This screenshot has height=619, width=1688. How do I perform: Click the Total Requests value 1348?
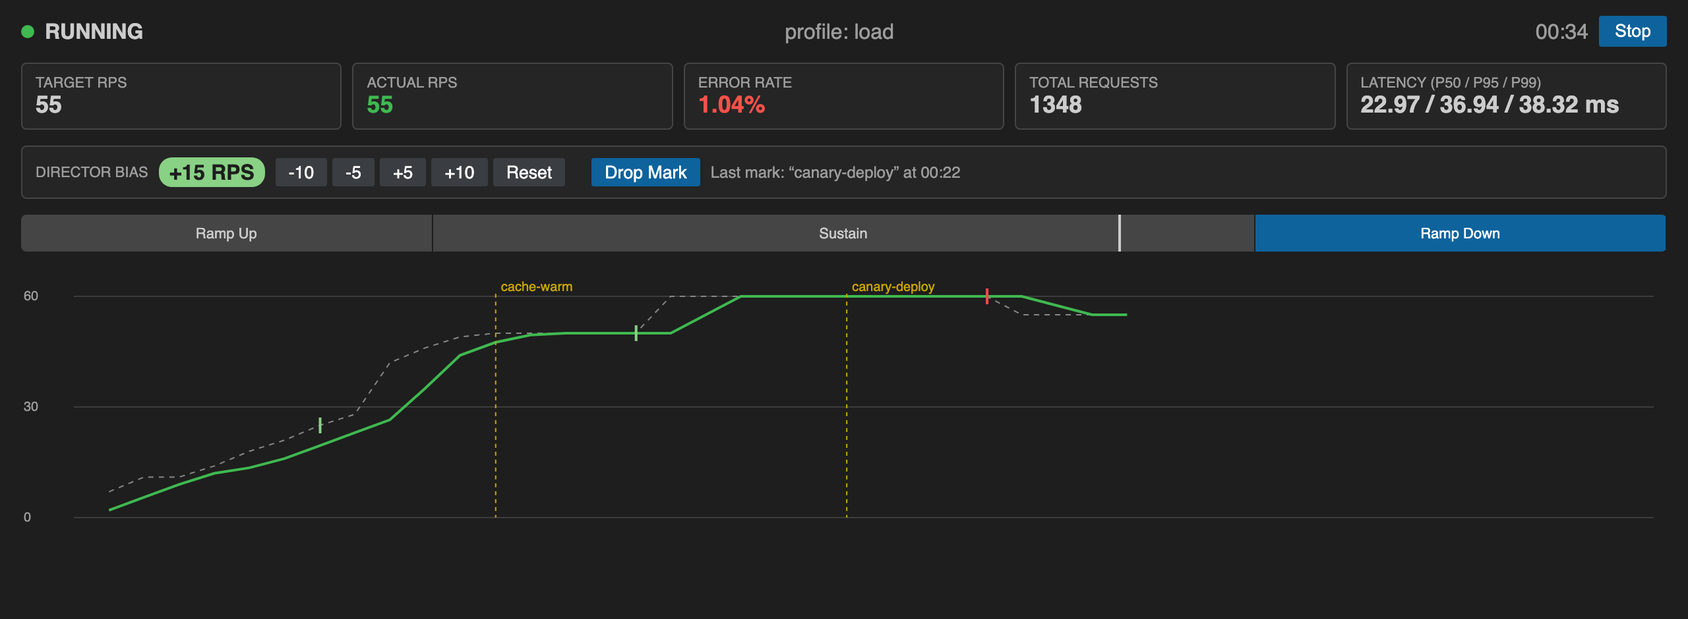click(x=1056, y=105)
